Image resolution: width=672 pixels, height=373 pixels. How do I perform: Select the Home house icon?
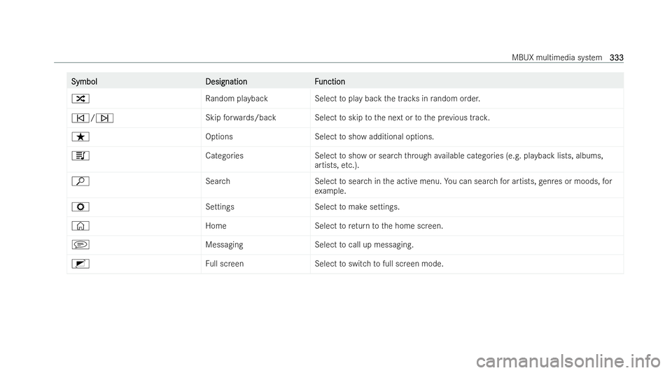[x=80, y=226]
